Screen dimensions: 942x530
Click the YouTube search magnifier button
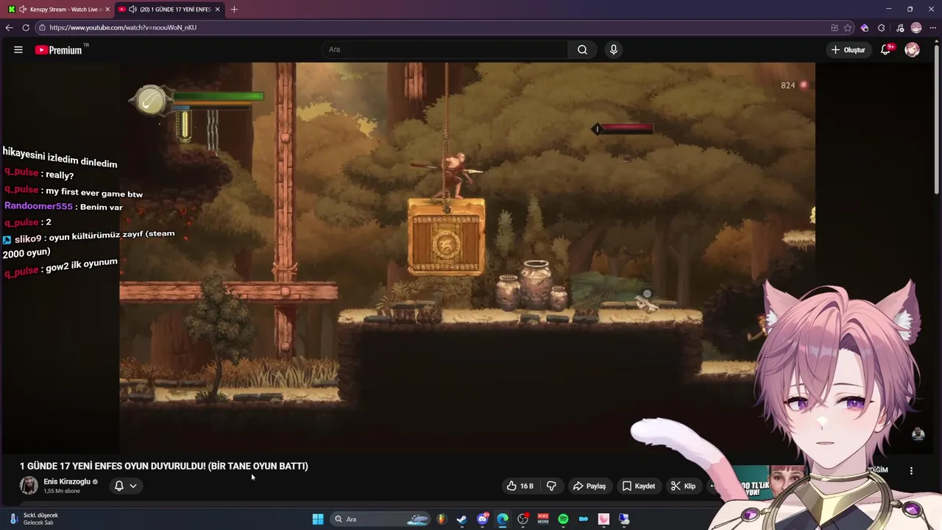pyautogui.click(x=582, y=49)
